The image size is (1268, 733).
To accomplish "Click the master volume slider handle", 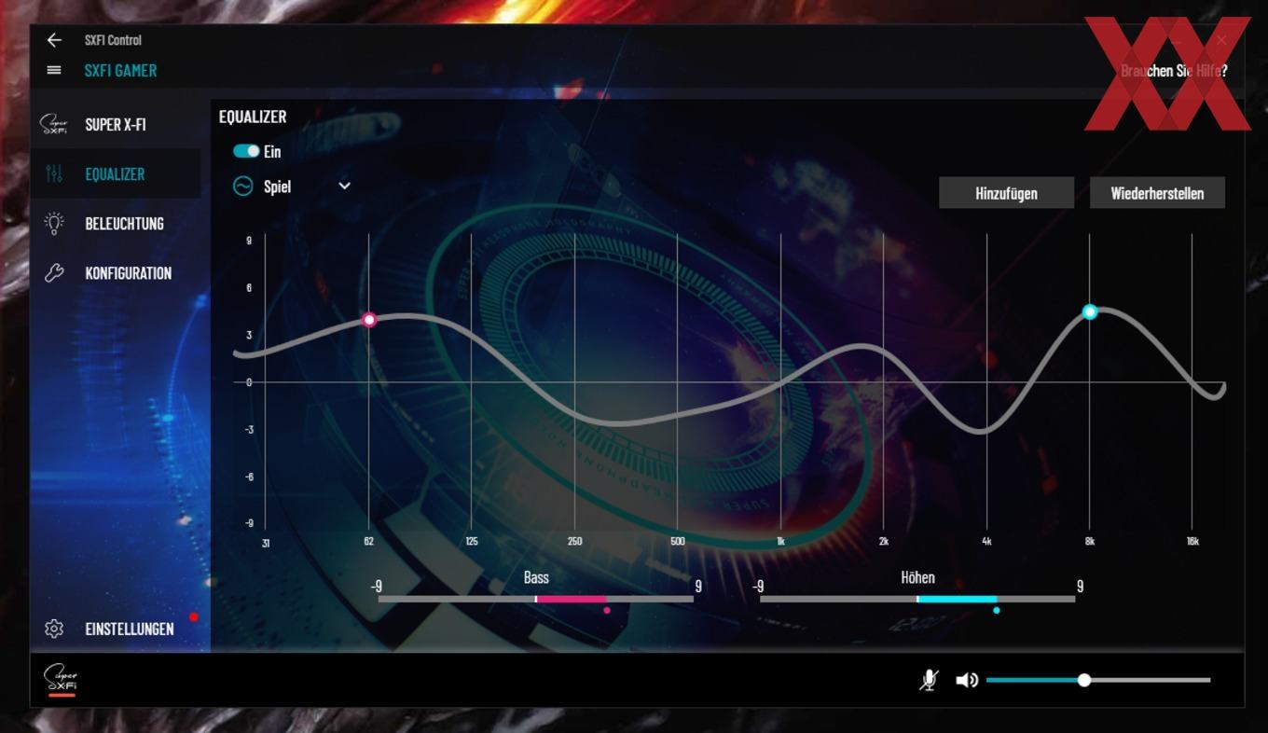I will [1083, 680].
